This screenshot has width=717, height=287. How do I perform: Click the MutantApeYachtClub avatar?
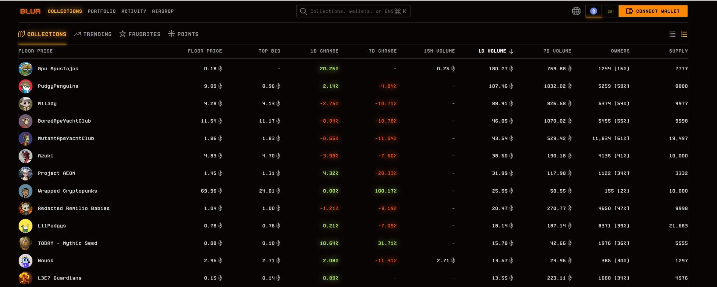pos(25,139)
